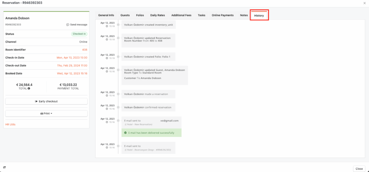Open the Guests tab
Screen dimensions: 369x172
tap(125, 15)
